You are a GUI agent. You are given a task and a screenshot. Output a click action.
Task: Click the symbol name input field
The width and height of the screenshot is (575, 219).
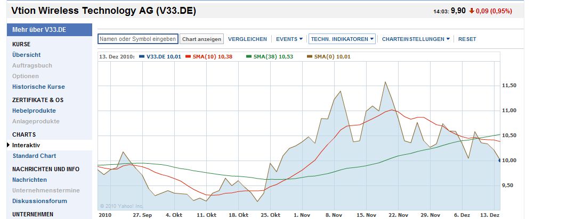click(138, 39)
